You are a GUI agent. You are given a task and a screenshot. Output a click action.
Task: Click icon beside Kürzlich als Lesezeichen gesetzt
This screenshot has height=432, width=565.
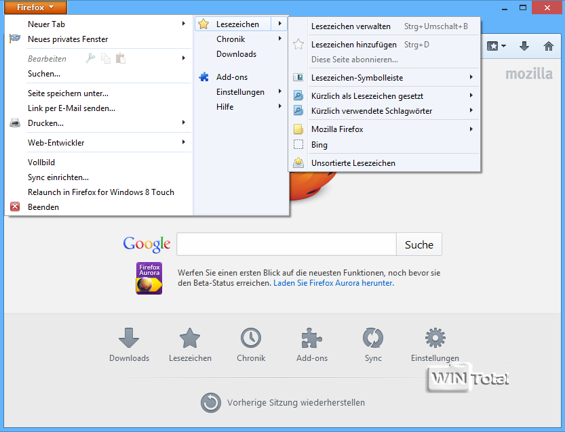[x=298, y=95]
